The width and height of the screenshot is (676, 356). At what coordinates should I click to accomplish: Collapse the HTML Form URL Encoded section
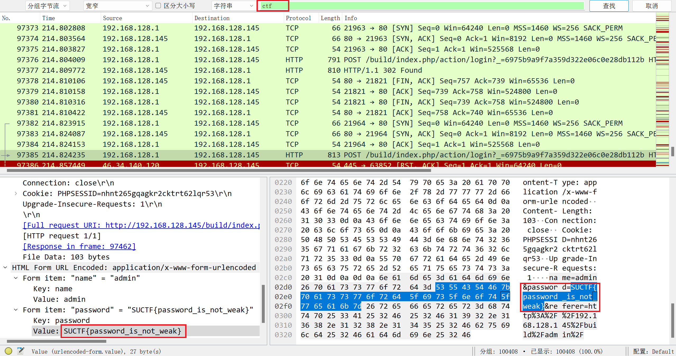point(5,268)
